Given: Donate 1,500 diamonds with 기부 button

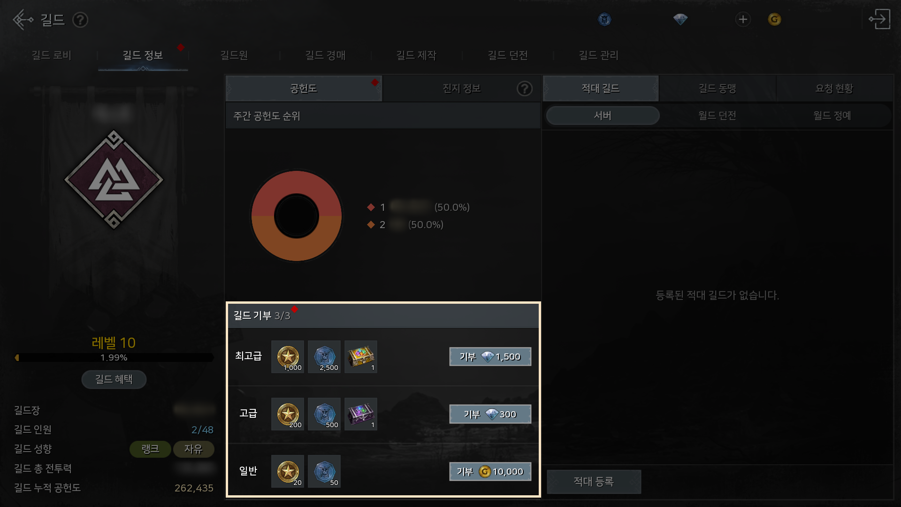Looking at the screenshot, I should click(x=490, y=357).
